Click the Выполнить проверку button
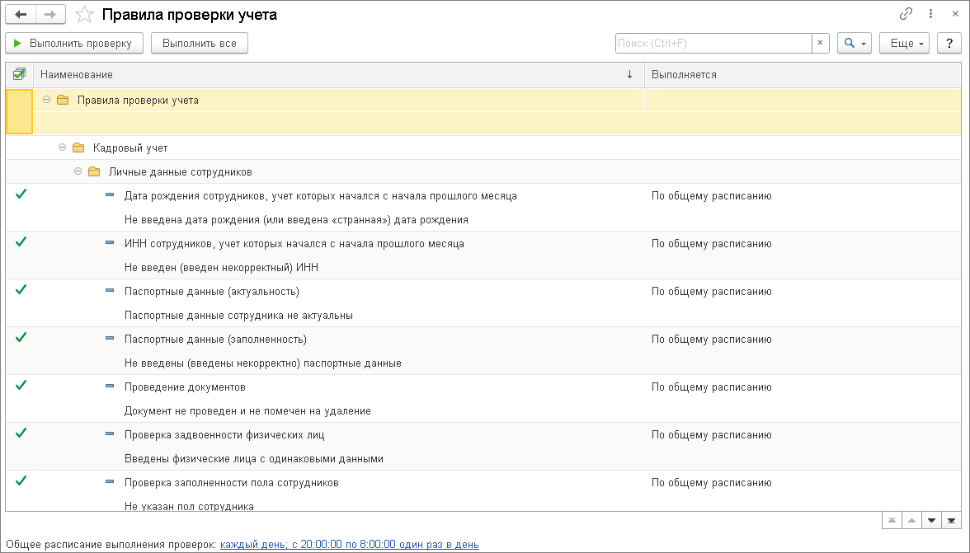 click(74, 43)
